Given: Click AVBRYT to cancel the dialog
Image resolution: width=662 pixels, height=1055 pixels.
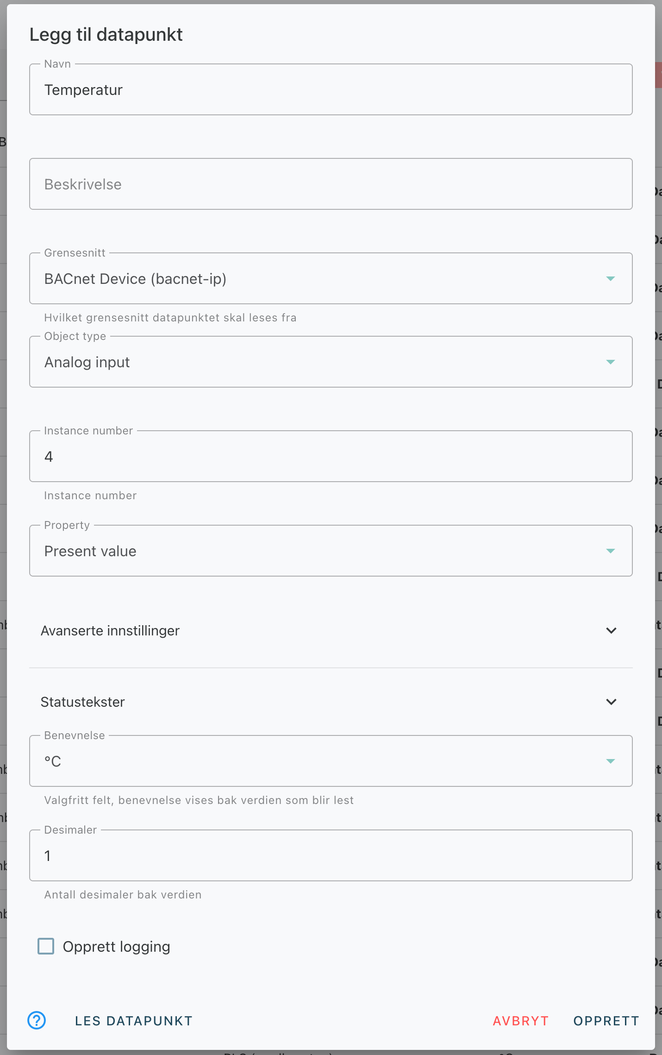Looking at the screenshot, I should point(521,1021).
